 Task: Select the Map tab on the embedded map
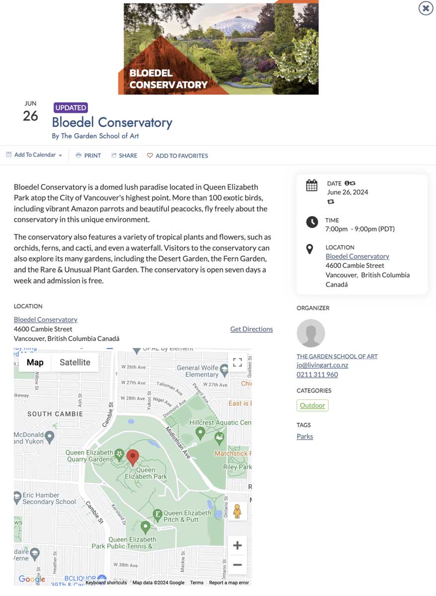[x=35, y=362]
